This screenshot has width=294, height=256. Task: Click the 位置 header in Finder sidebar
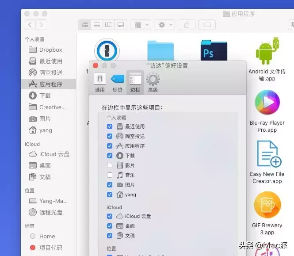[30, 191]
